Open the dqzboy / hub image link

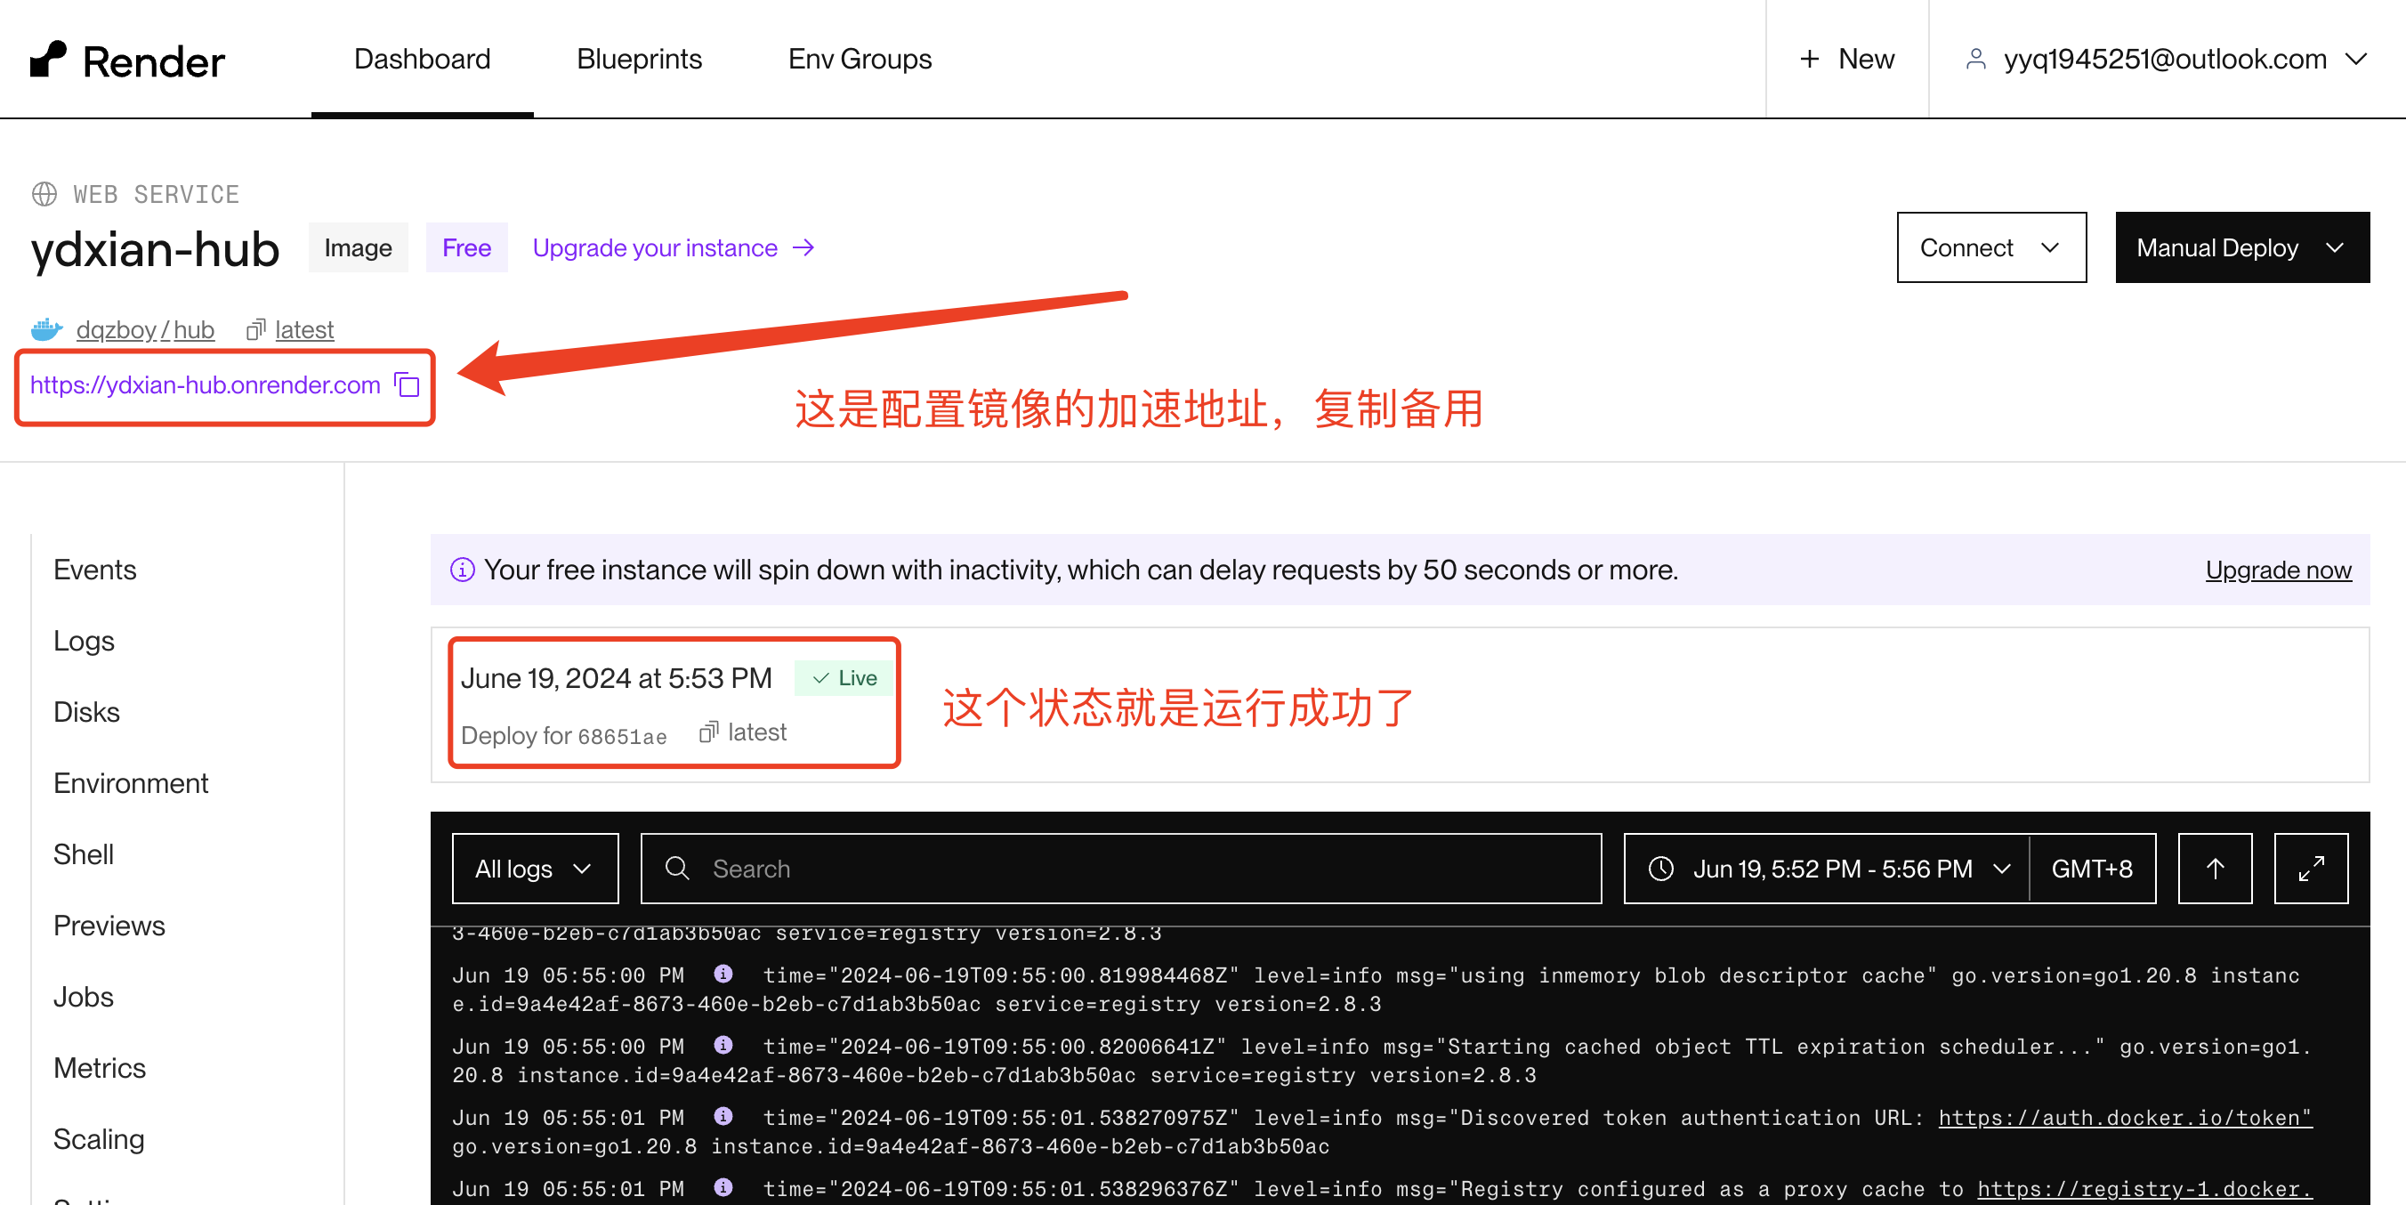coord(145,330)
